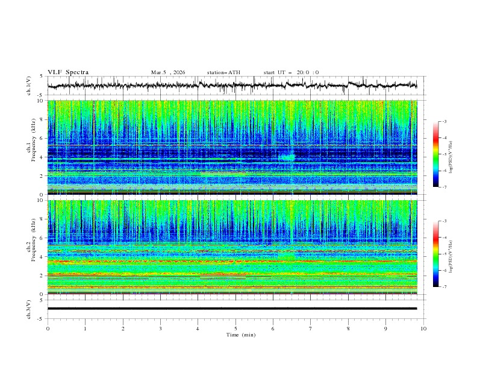Click the "0" tick on the time axis

(48, 329)
